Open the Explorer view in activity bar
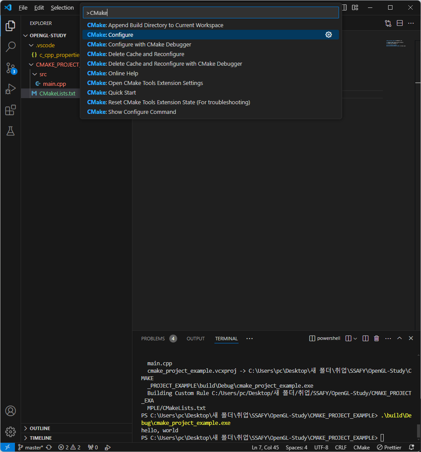The height and width of the screenshot is (452, 421). 11,26
